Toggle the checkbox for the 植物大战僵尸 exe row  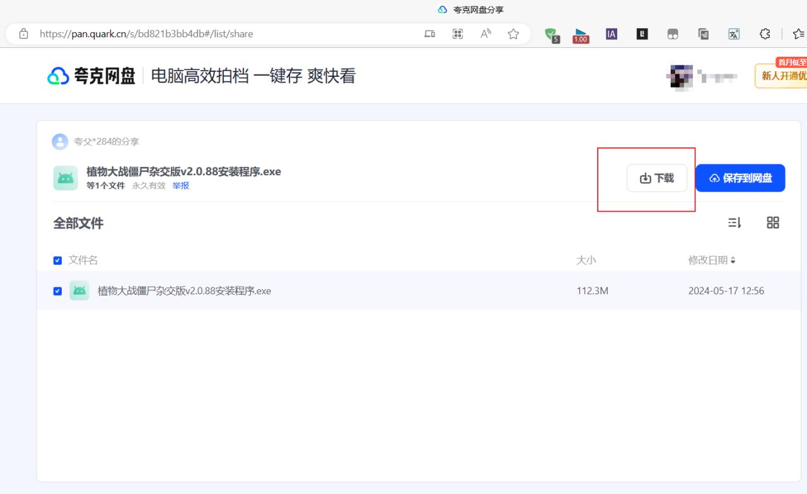(57, 291)
